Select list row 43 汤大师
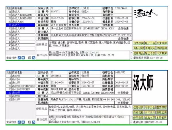Screen dimensions: 172x130 click(21, 99)
